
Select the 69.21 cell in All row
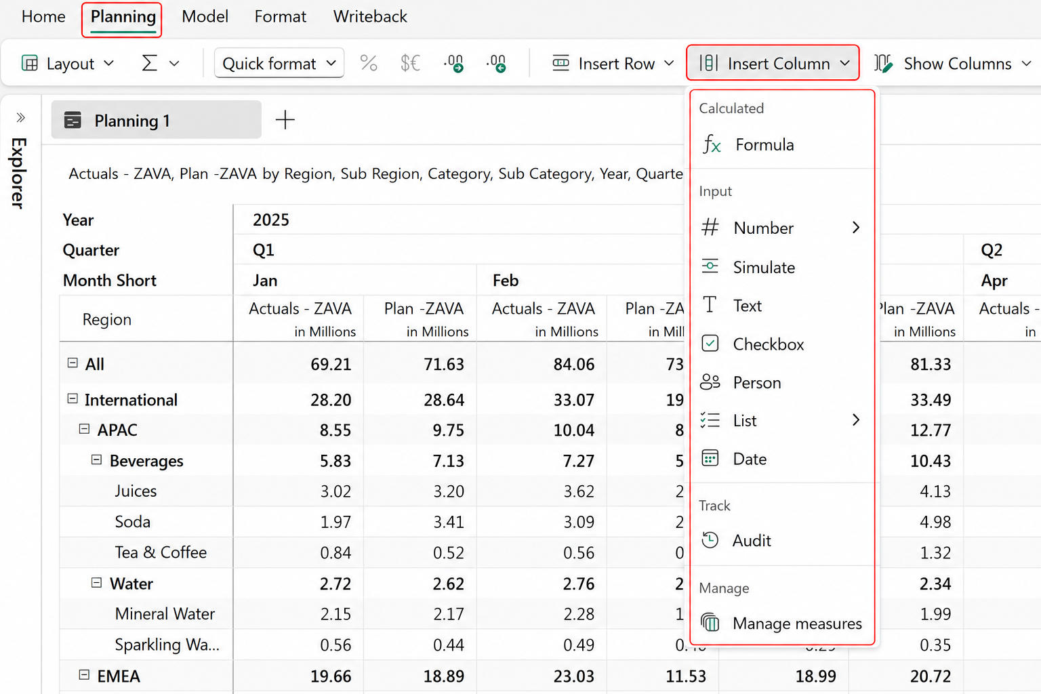click(x=331, y=364)
